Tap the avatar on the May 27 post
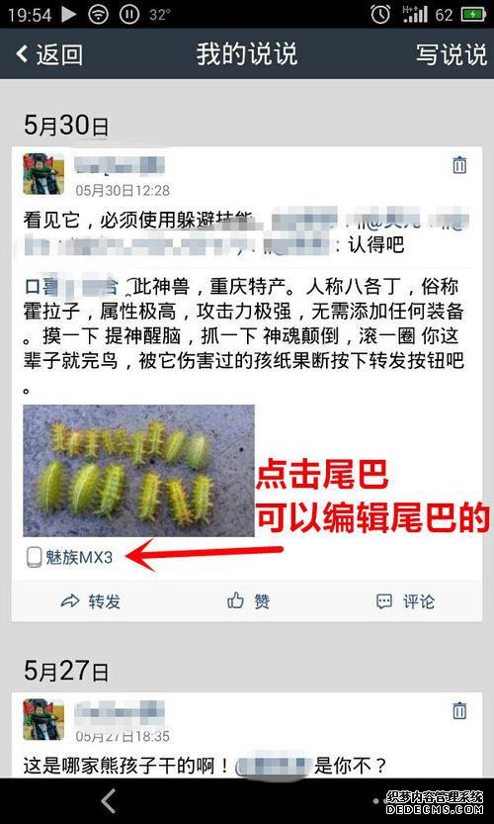The width and height of the screenshot is (494, 824). (x=43, y=719)
